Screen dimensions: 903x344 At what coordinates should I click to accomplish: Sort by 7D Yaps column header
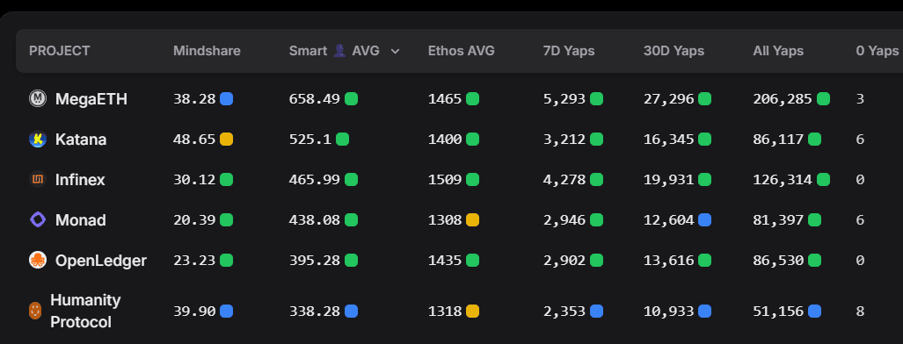point(569,51)
